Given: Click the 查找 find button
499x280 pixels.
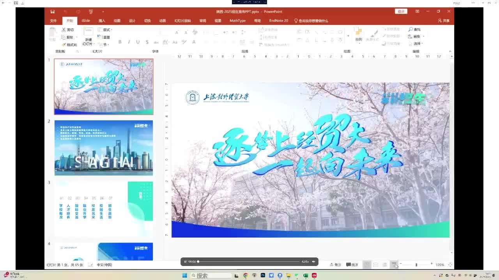Looking at the screenshot, I should pos(415,30).
